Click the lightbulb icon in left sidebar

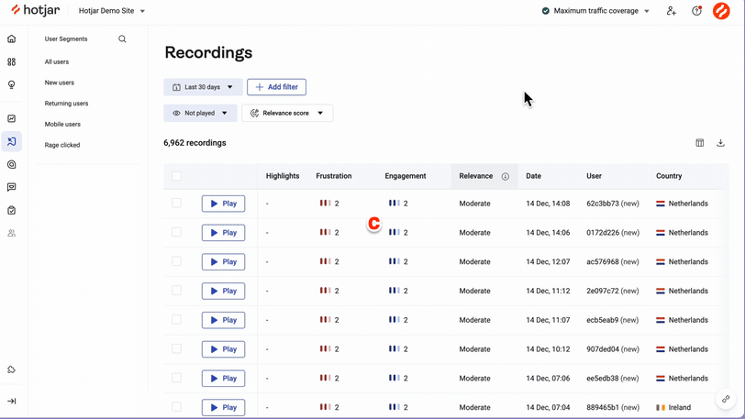coord(12,84)
